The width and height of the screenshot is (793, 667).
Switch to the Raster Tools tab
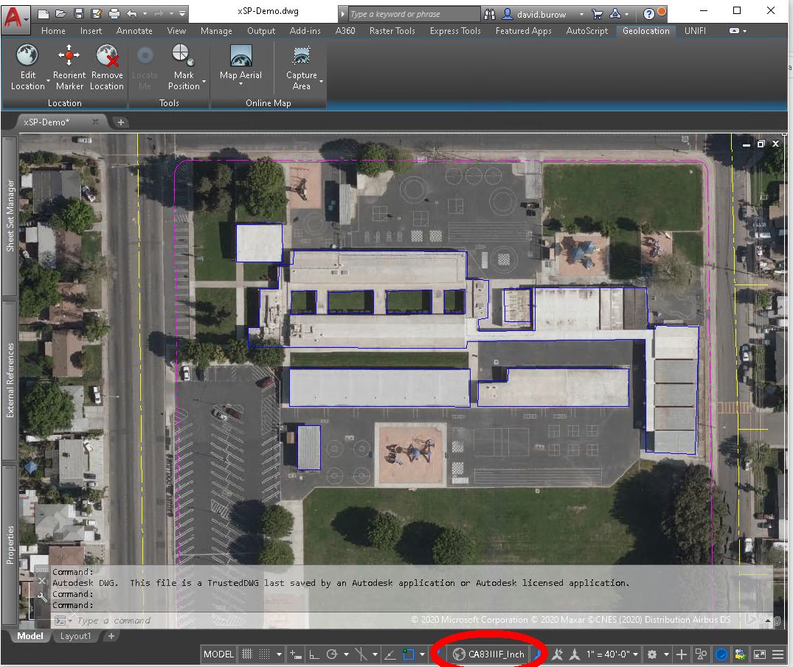click(x=392, y=31)
